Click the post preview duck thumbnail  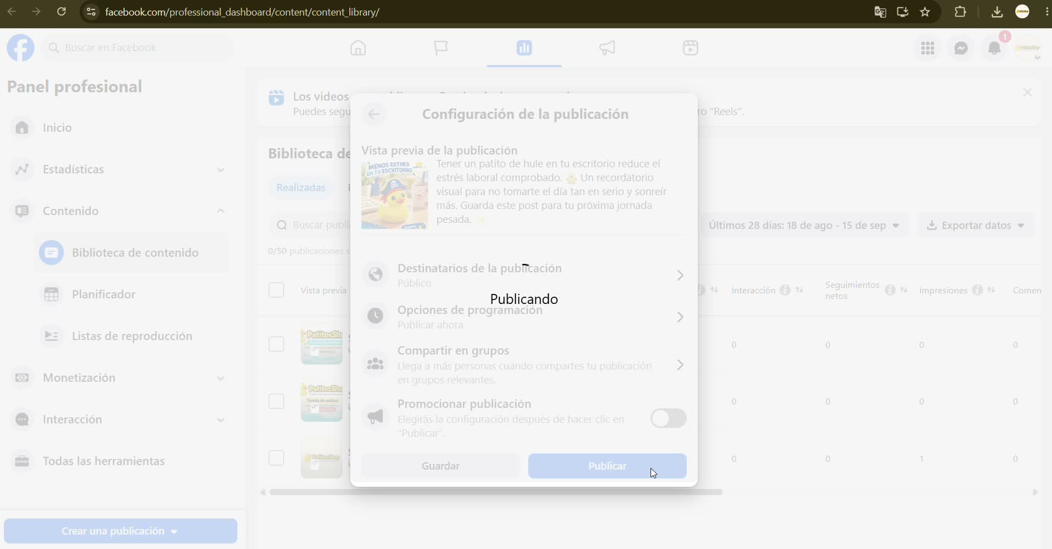pyautogui.click(x=395, y=195)
